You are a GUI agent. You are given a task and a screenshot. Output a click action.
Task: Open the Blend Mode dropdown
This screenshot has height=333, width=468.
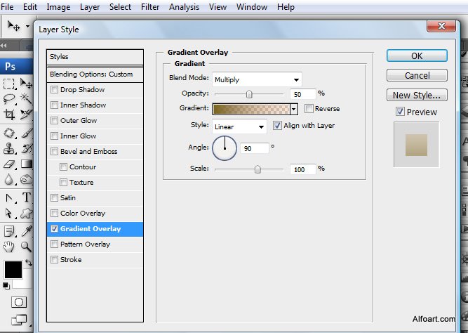(257, 79)
